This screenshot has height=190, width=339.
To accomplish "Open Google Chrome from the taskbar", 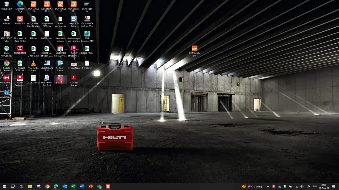I will coord(47,186).
